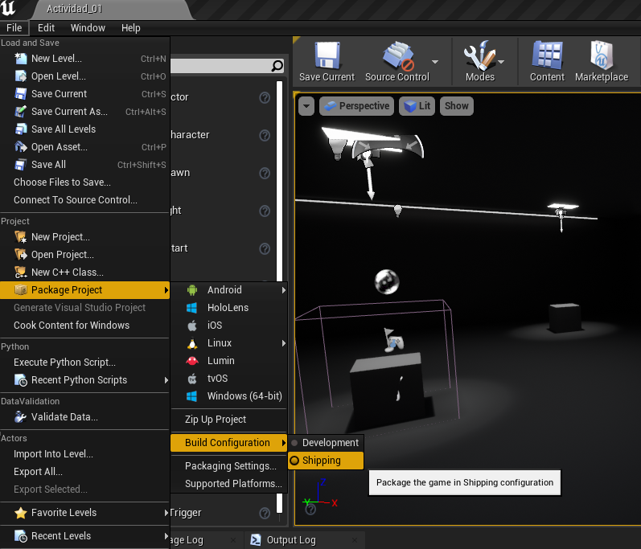Click Save All Levels menu entry
The image size is (641, 549).
click(x=84, y=129)
